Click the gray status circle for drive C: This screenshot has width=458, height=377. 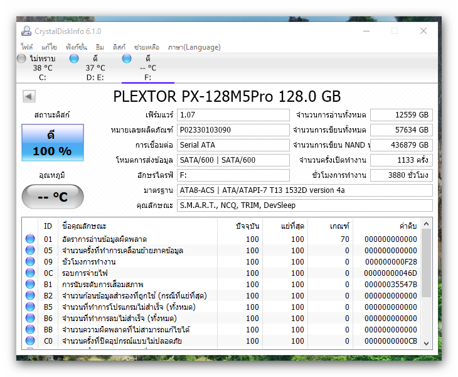click(x=21, y=58)
